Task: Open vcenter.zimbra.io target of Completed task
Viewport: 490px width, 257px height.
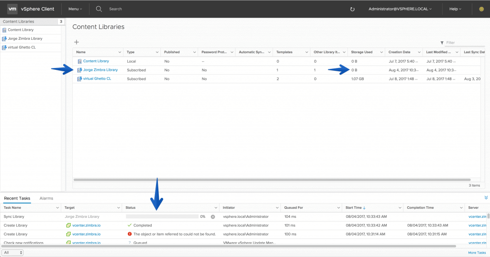Action: tap(86, 225)
